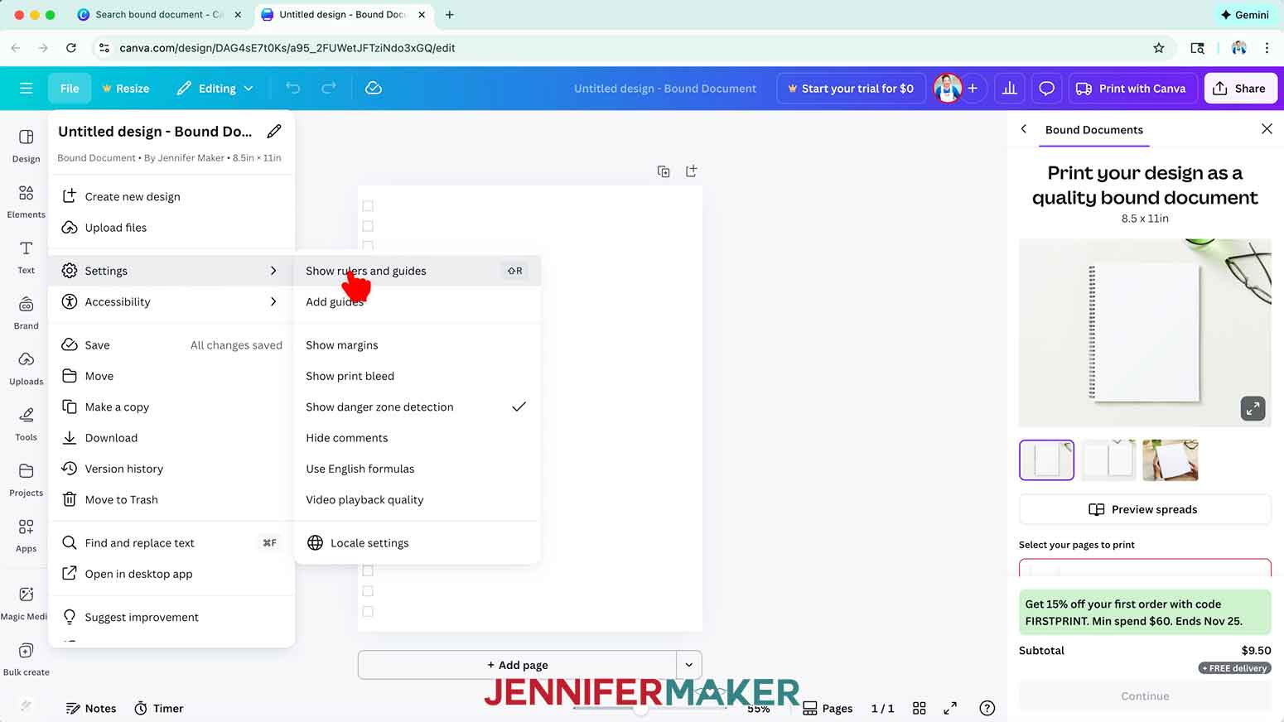
Task: Open the analytics bar chart icon
Action: 1009,88
